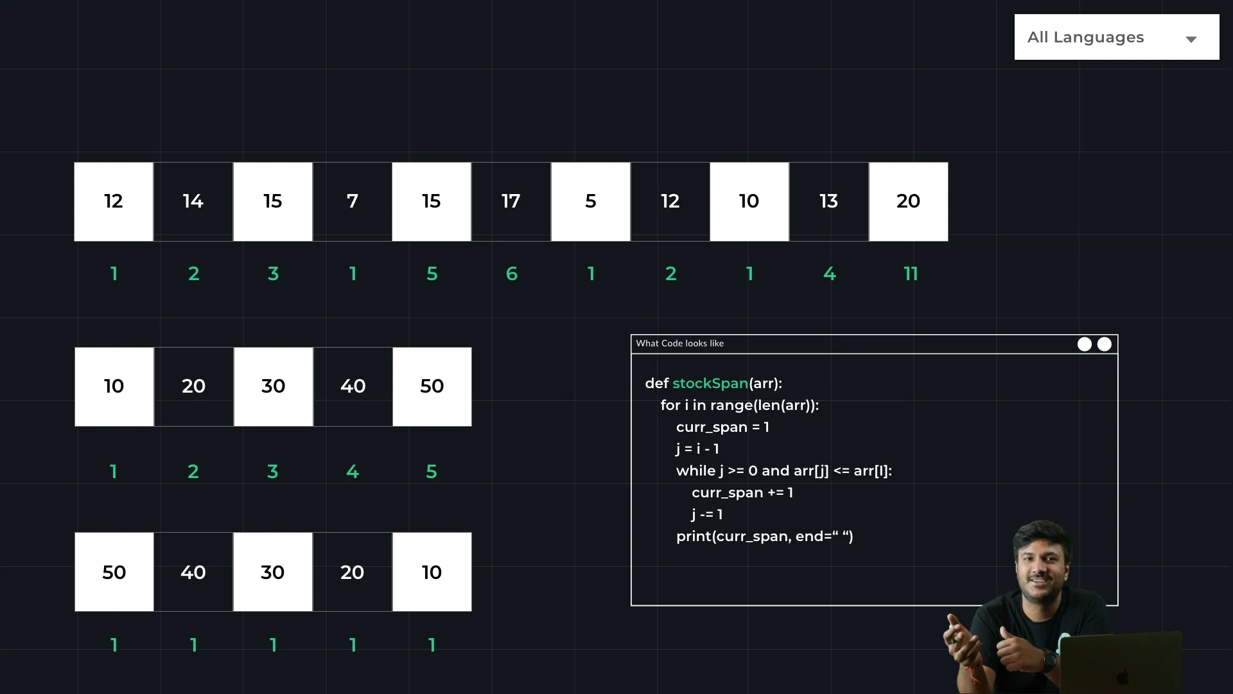Click the last cell 20 in first array
Image resolution: width=1233 pixels, height=694 pixels.
(x=908, y=202)
